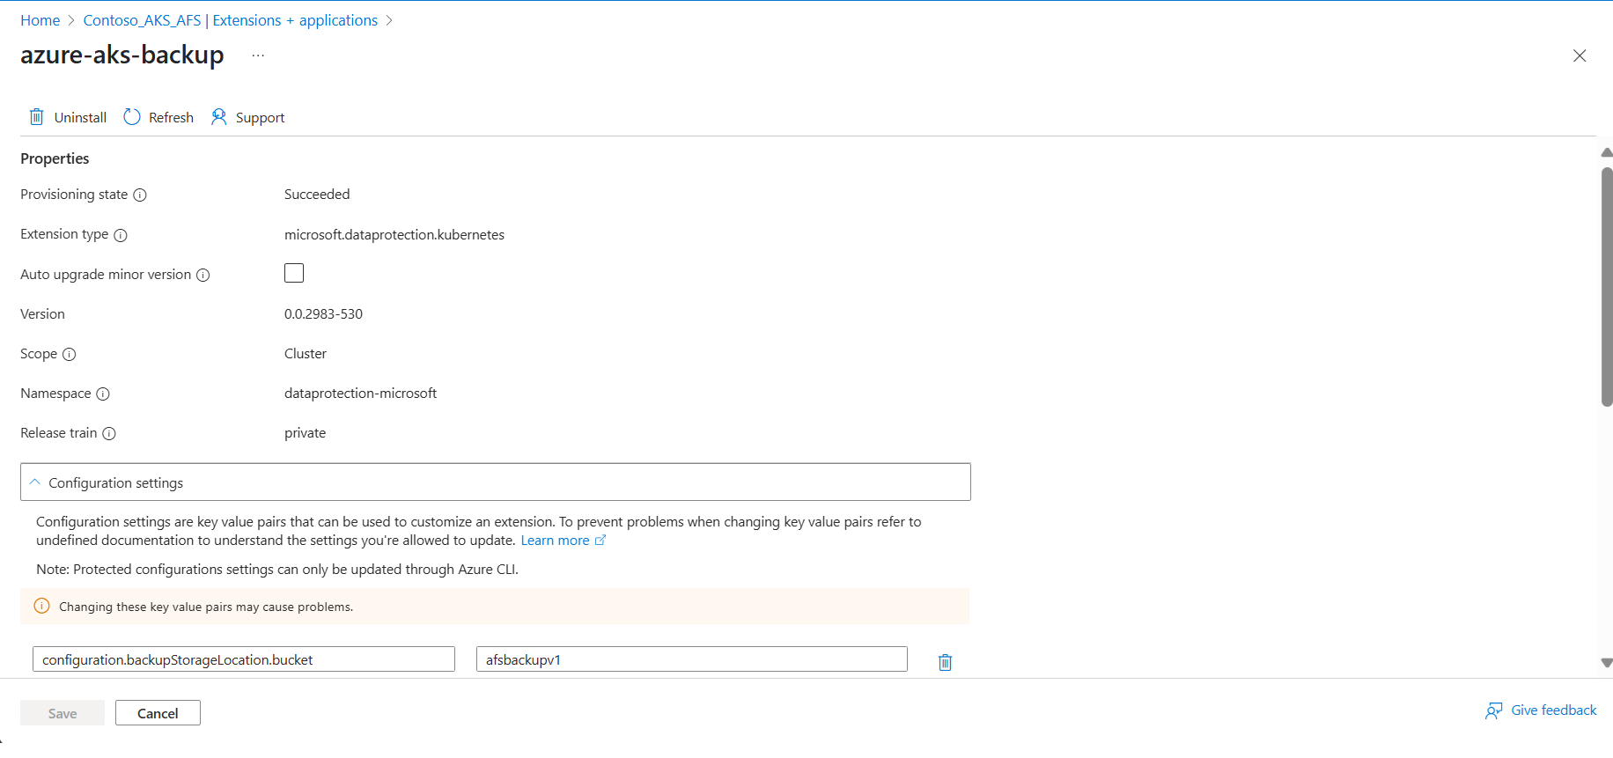Viewport: 1613px width, 758px height.
Task: Click Provisioning state info icon
Action: coord(140,195)
